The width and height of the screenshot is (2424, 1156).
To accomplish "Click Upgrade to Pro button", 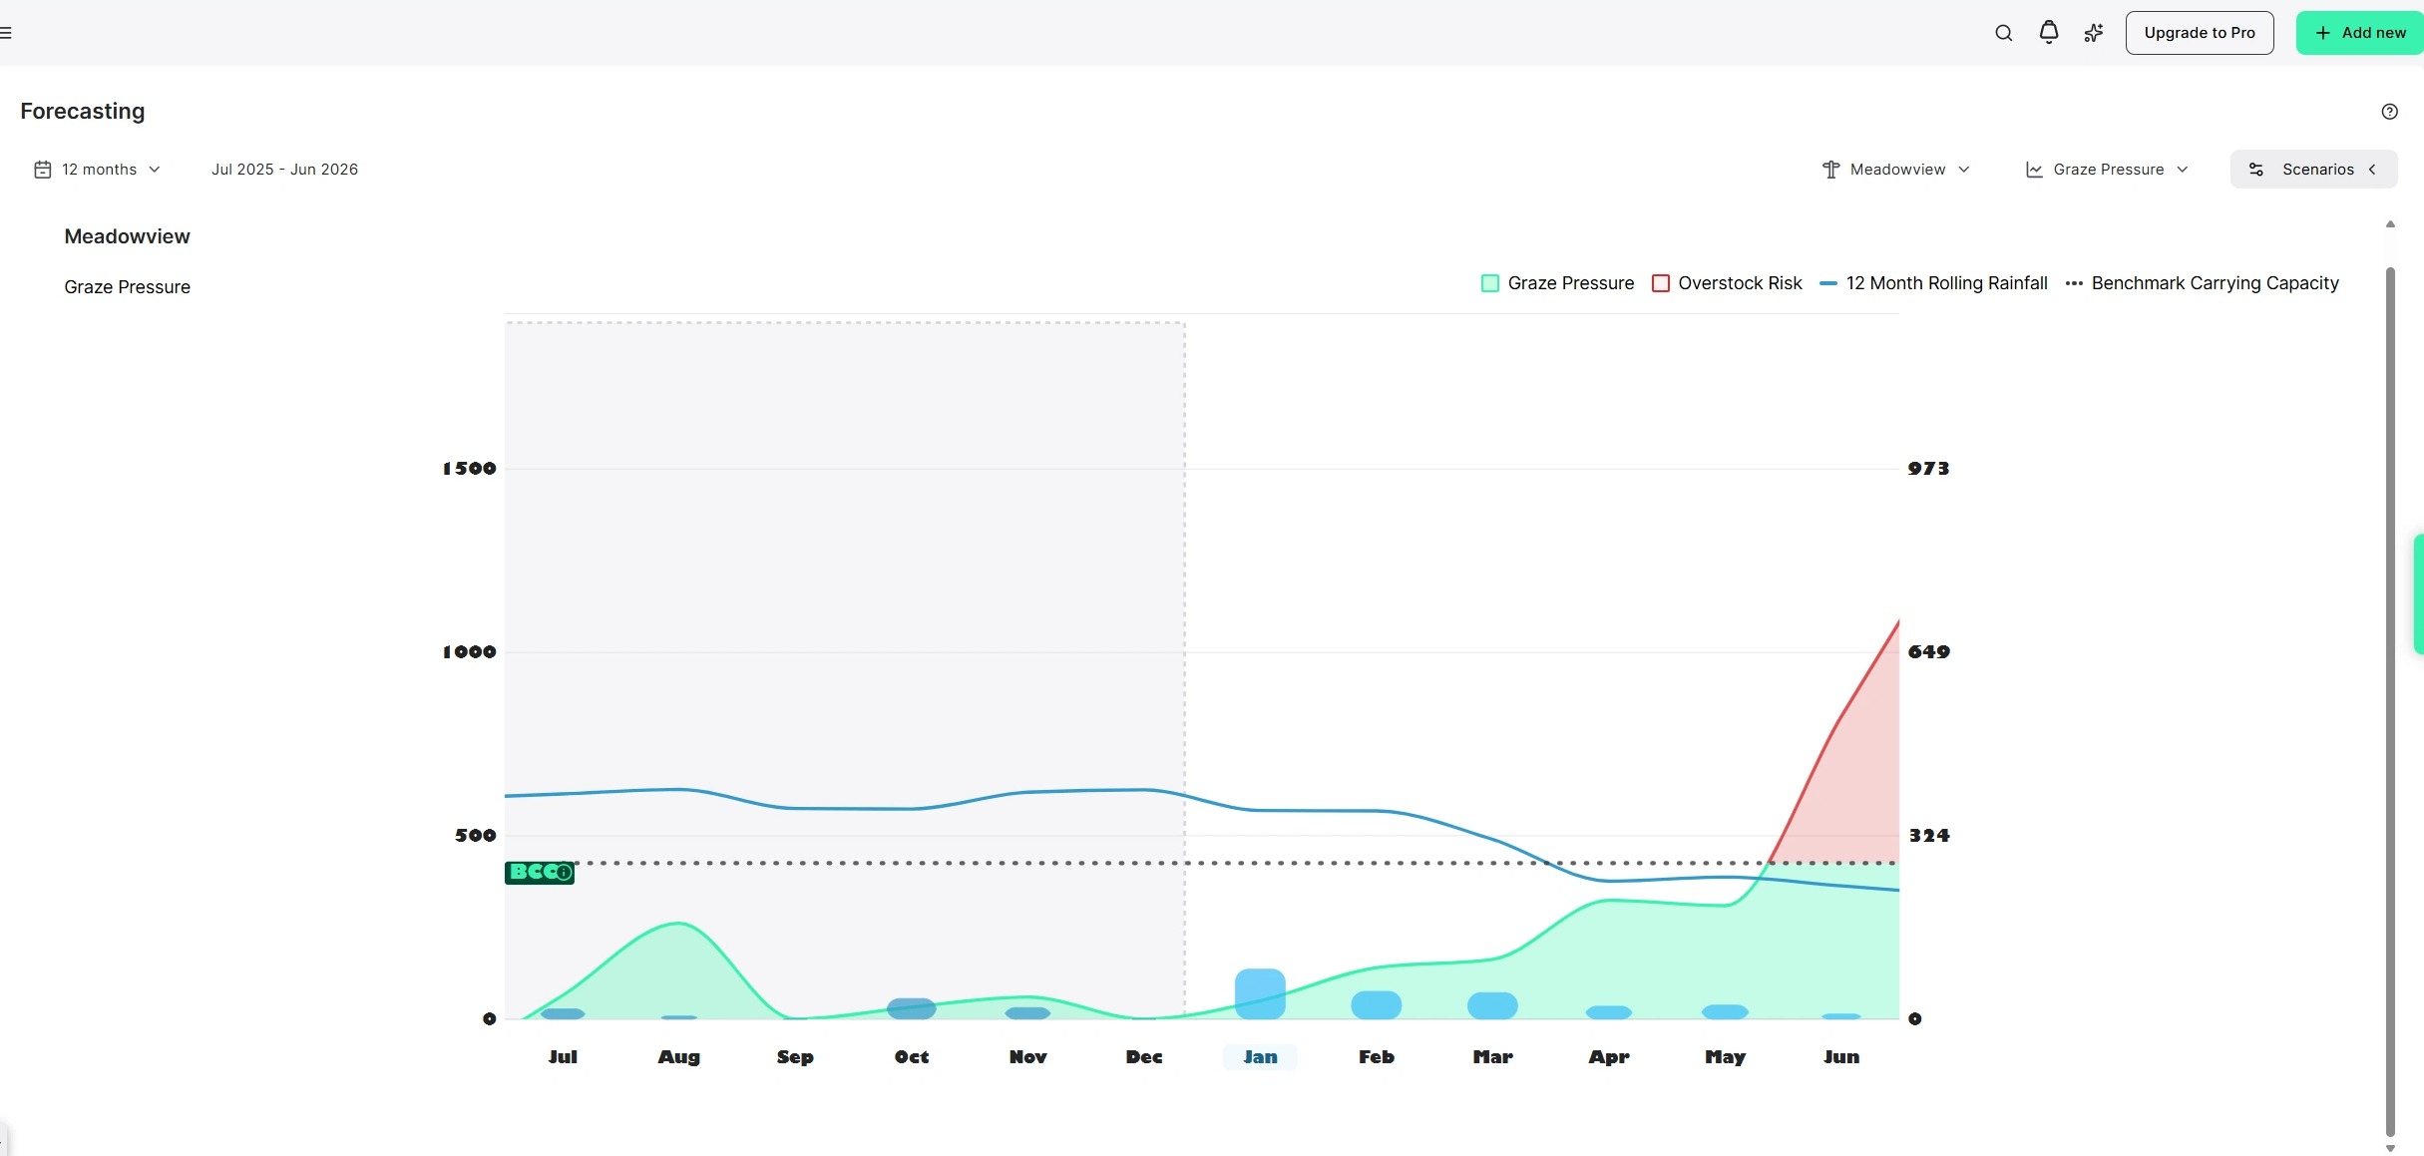I will [x=2199, y=33].
